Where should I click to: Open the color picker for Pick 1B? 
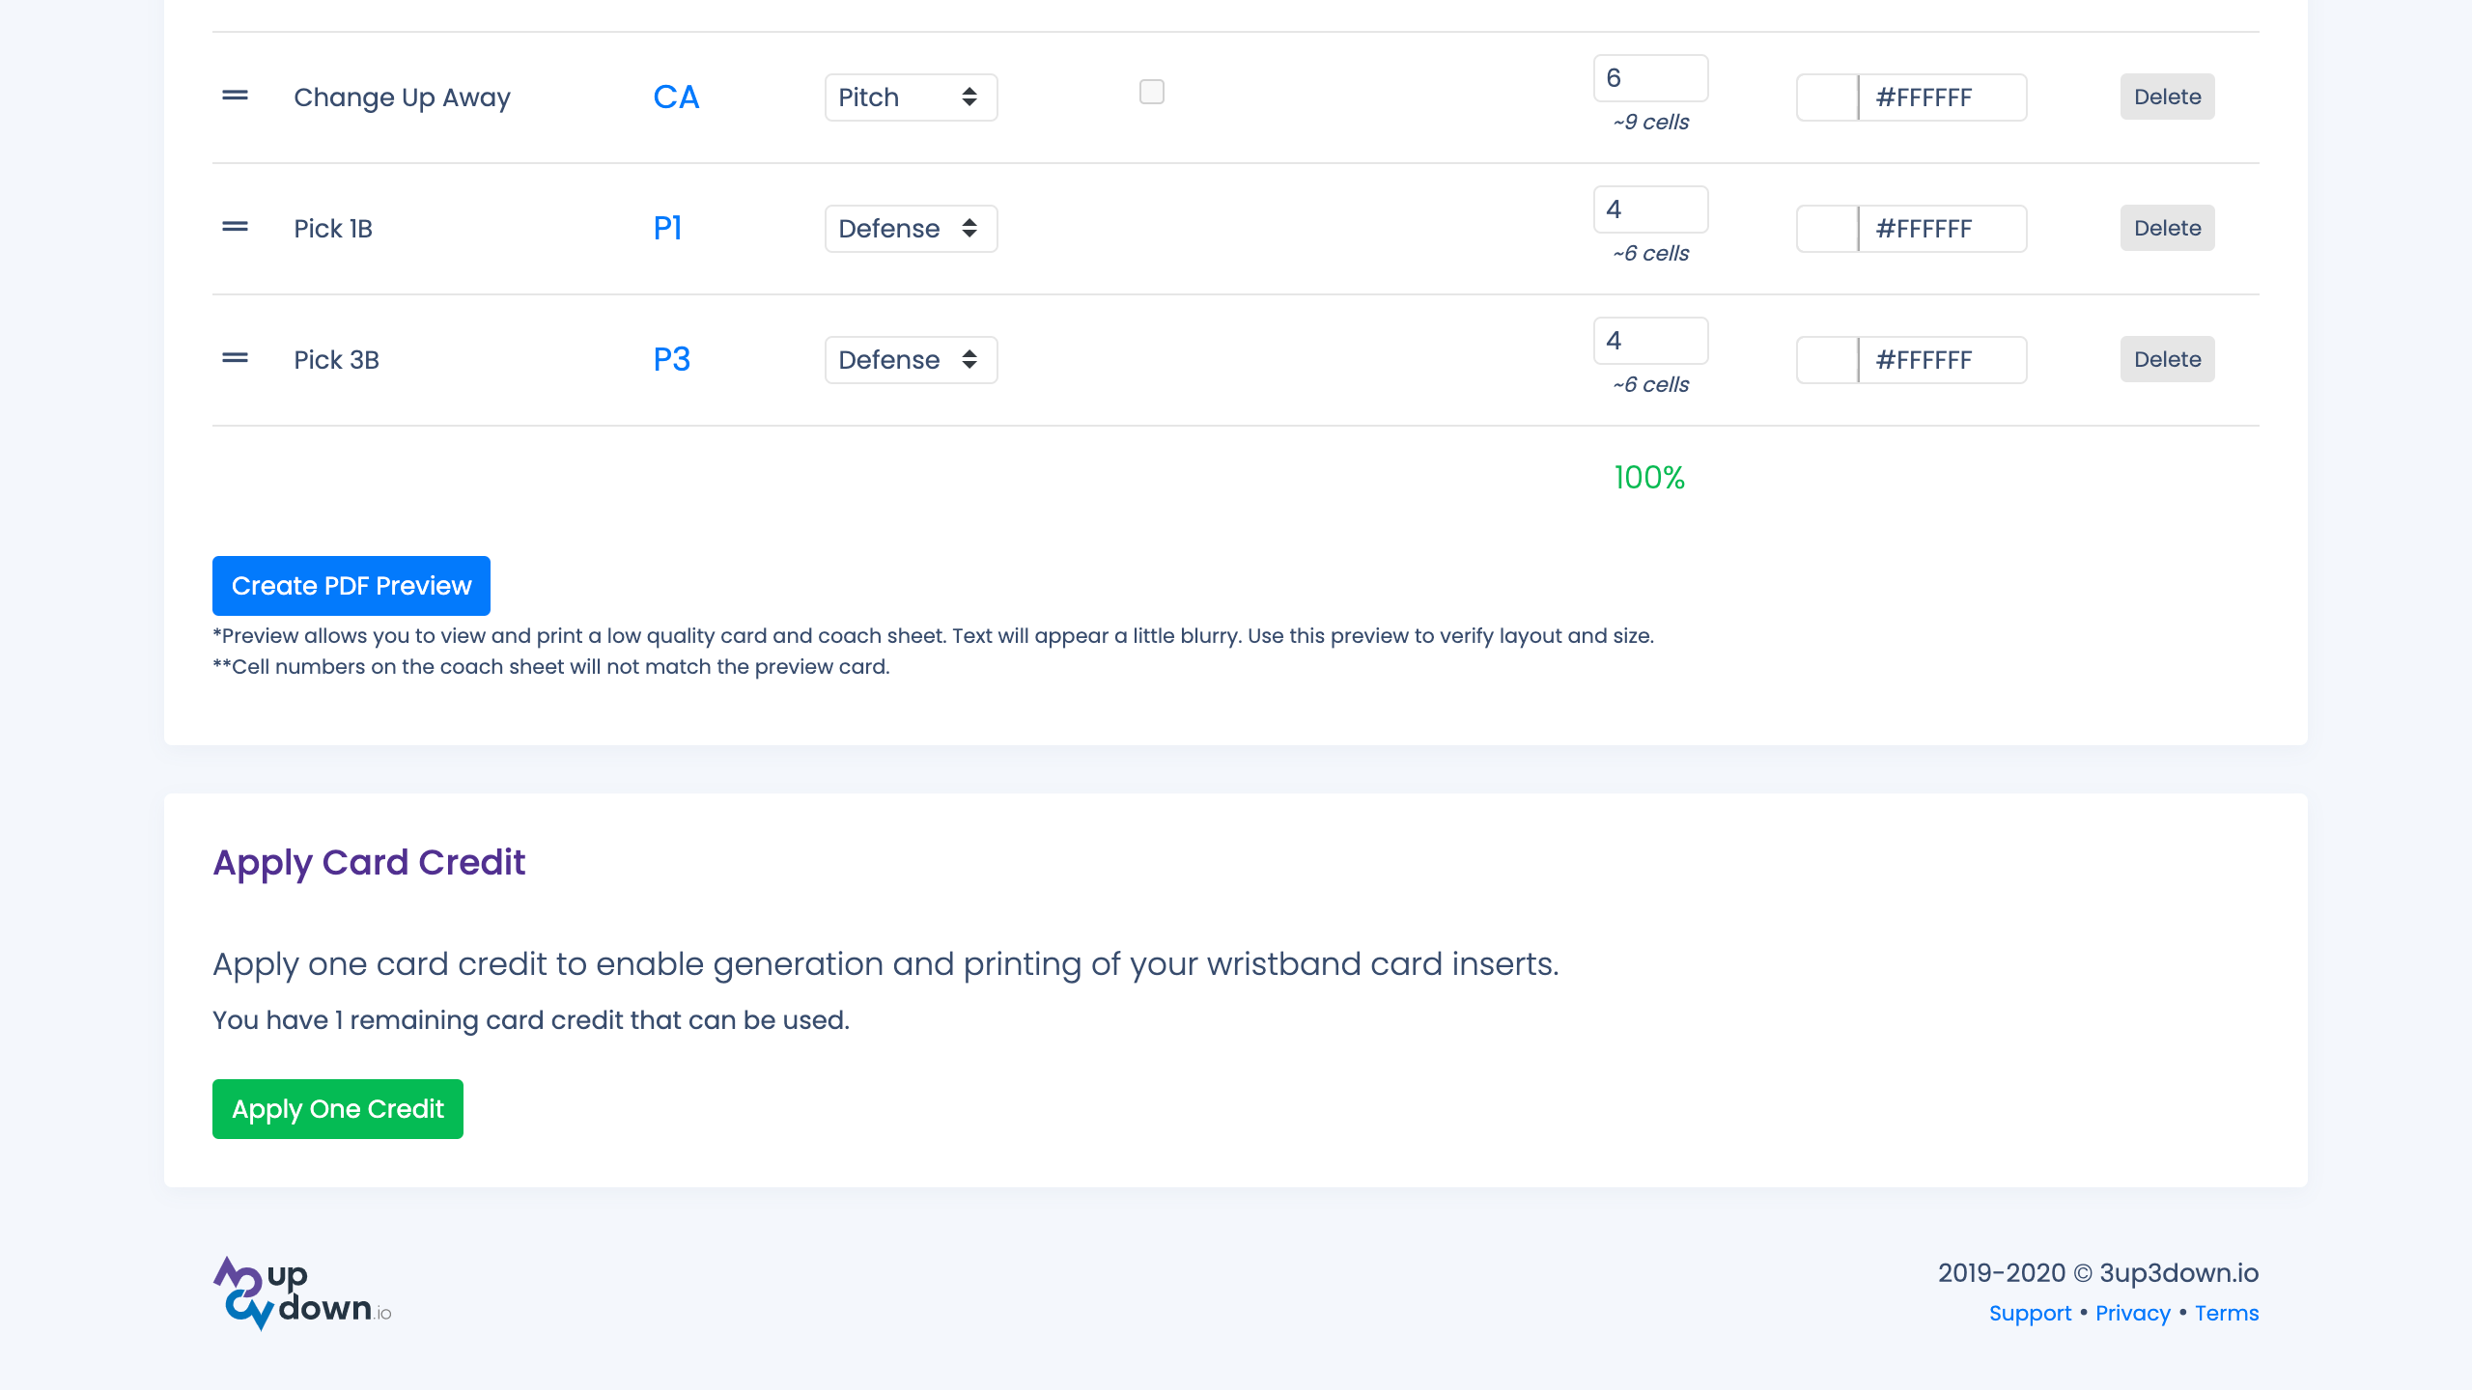coord(1825,228)
